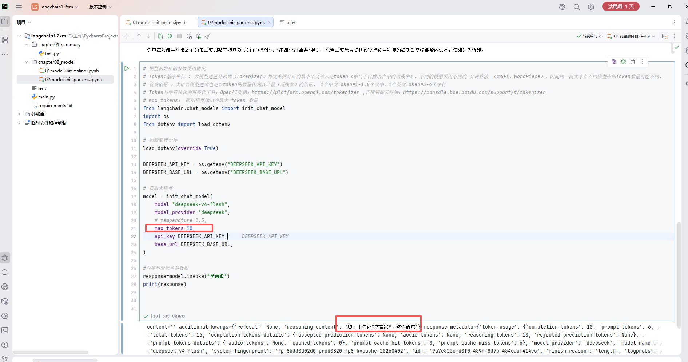Screen dimensions: 688x362
Task: Select .env file in the project tree
Action: [x=42, y=88]
